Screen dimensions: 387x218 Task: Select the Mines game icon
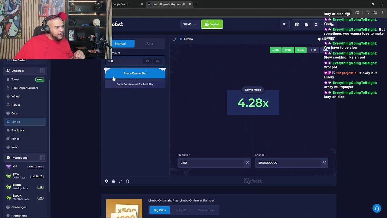pos(8,139)
